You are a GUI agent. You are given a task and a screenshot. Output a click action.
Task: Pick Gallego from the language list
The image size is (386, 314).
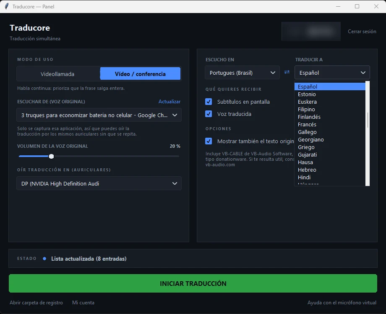click(330, 132)
